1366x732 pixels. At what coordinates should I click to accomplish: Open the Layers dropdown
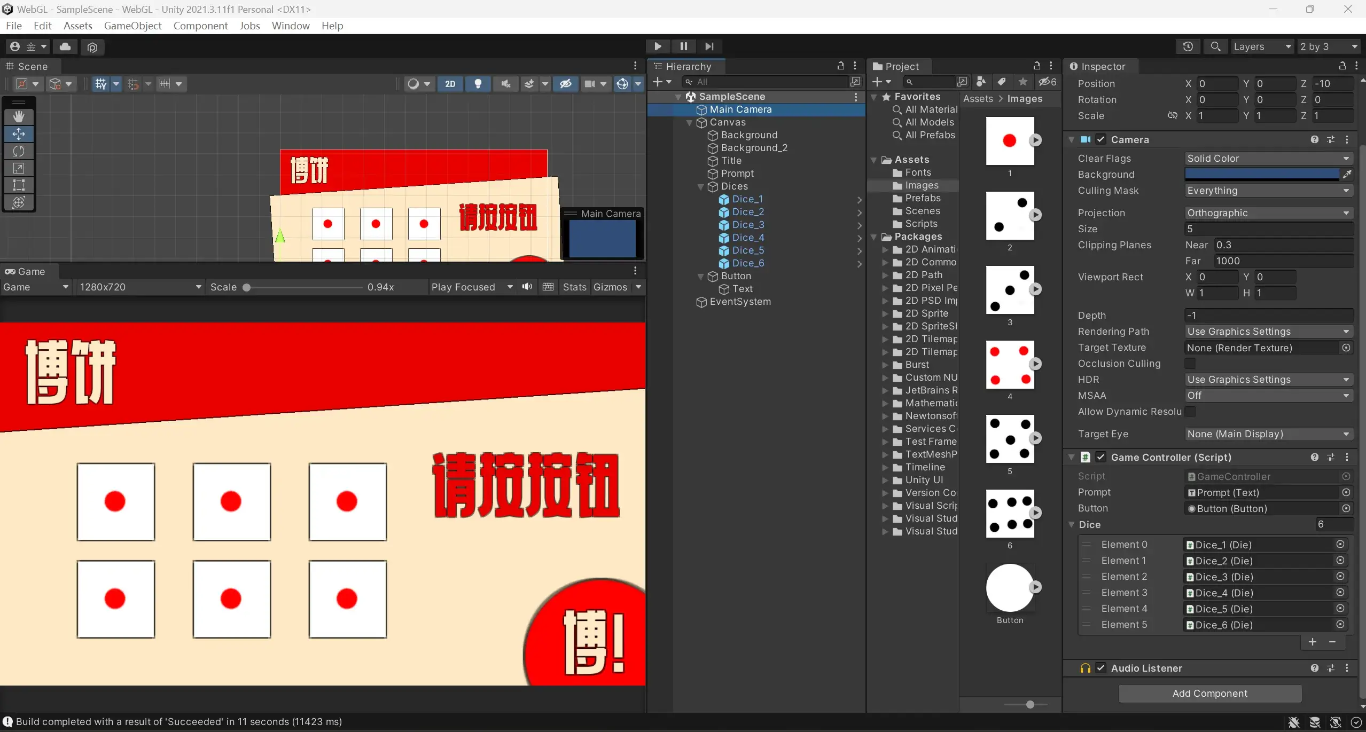(1261, 46)
